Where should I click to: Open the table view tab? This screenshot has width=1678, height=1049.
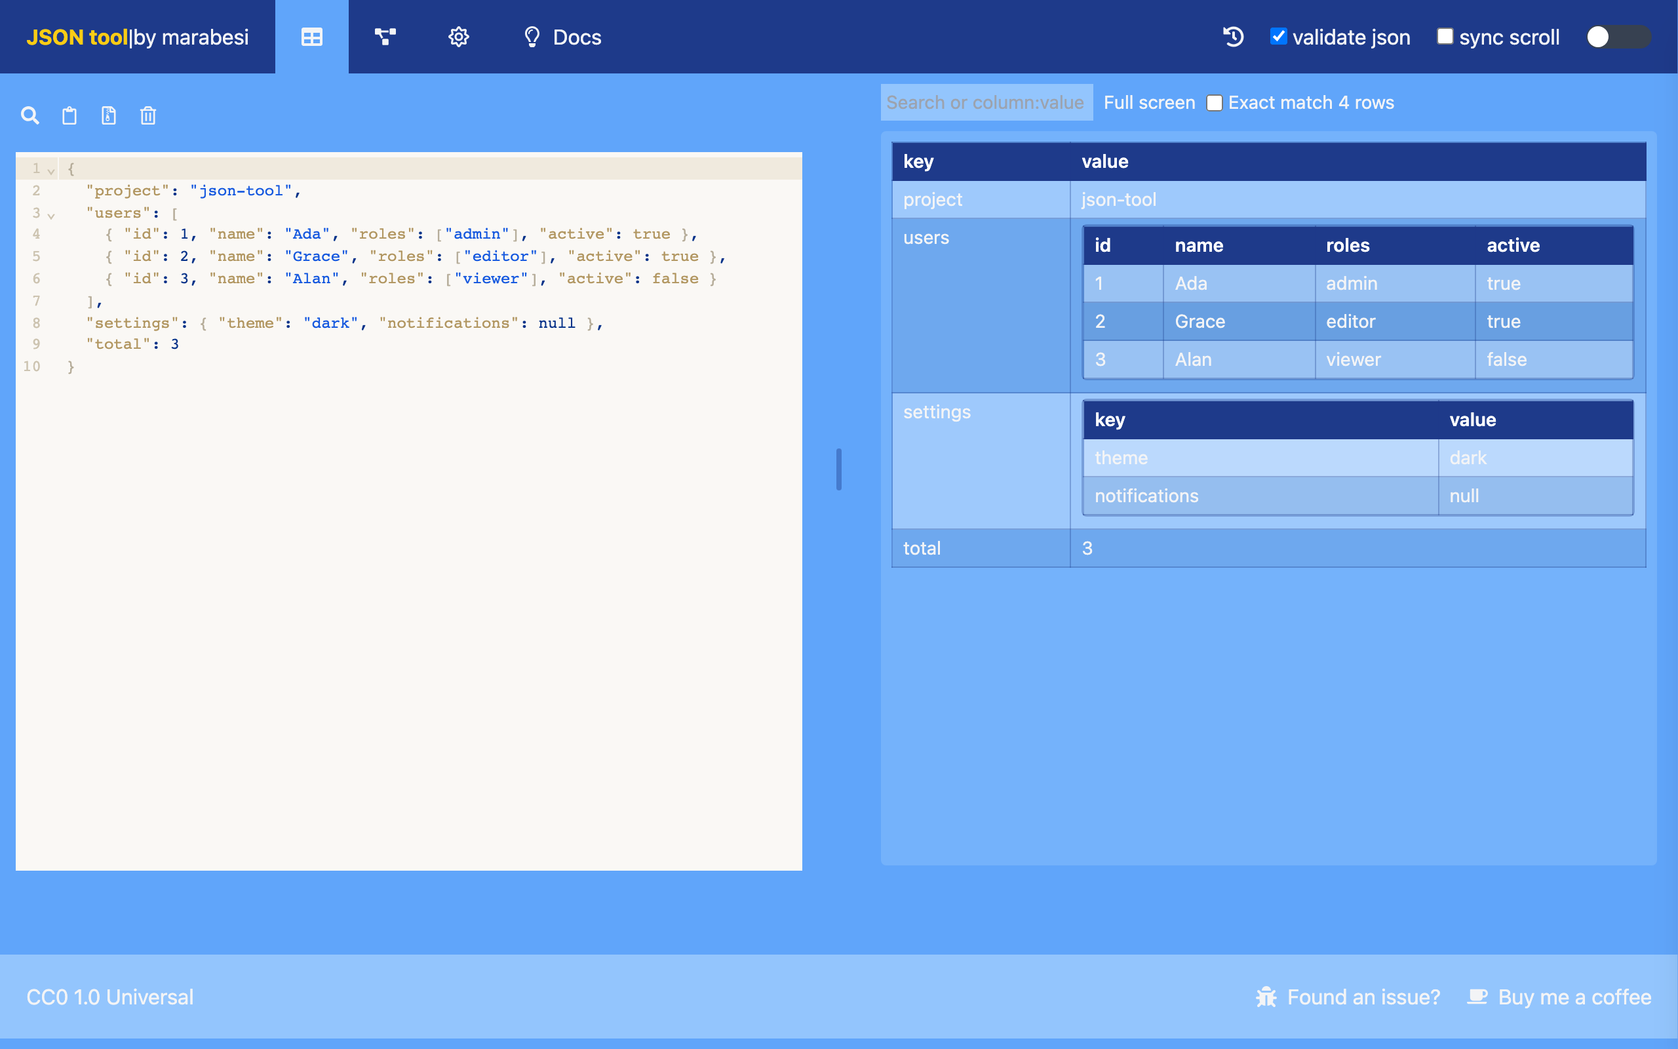(x=311, y=37)
